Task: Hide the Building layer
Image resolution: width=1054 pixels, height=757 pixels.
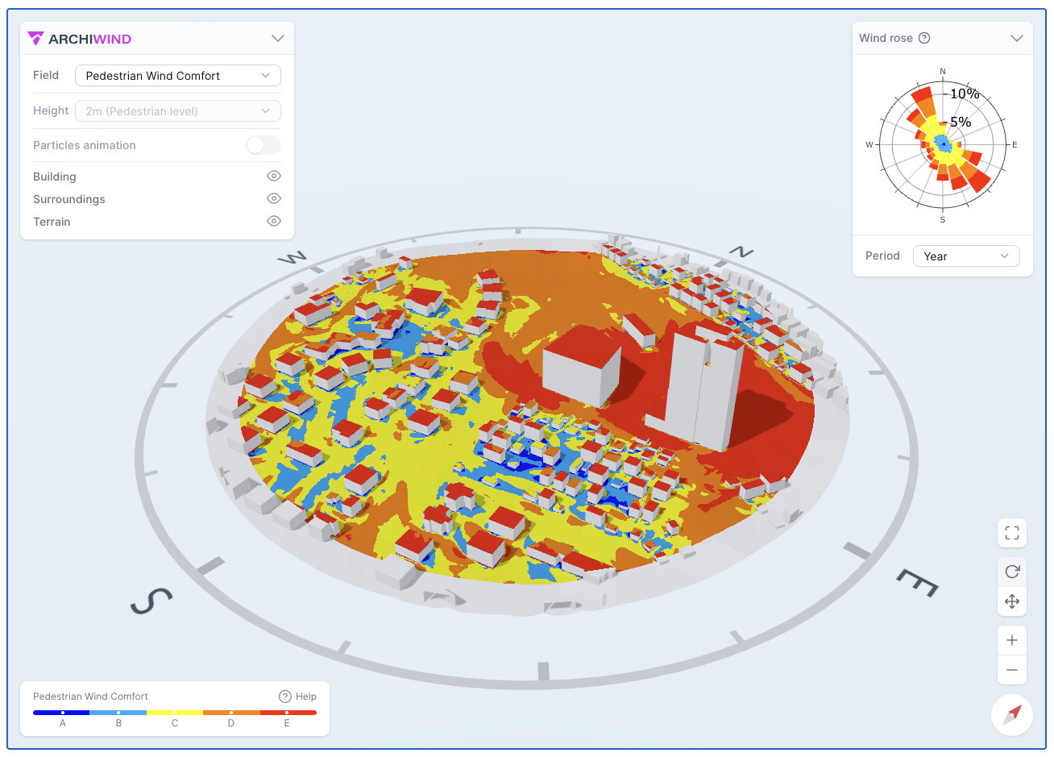Action: tap(273, 175)
